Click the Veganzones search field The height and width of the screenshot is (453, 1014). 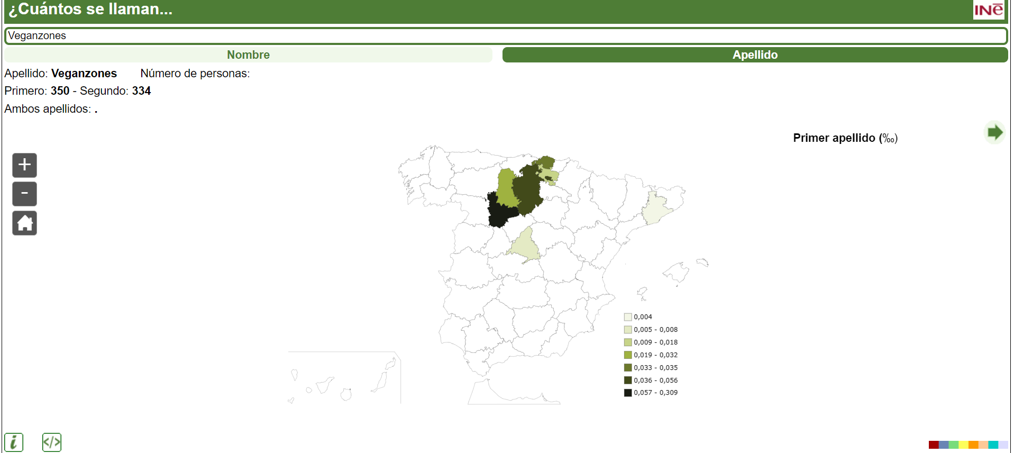506,36
